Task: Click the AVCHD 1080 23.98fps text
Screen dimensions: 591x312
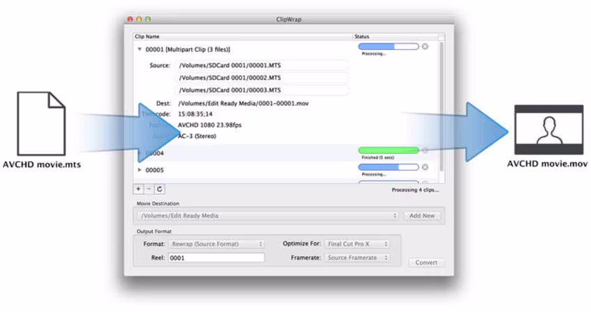Action: (209, 125)
